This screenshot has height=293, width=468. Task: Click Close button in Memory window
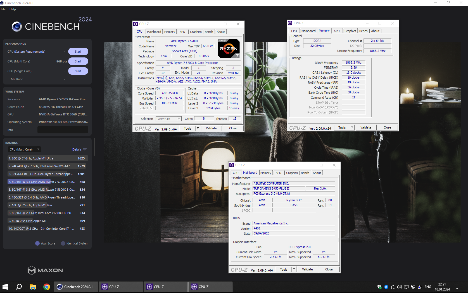(387, 127)
